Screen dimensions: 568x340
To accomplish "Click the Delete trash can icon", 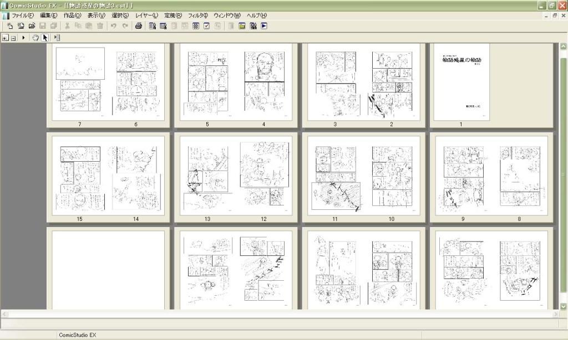I will coord(100,25).
